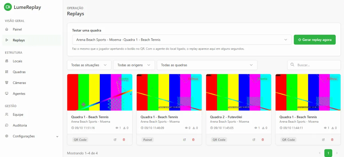Image resolution: width=344 pixels, height=157 pixels.
Task: Go to pagination page 1
Action: (x=328, y=153)
